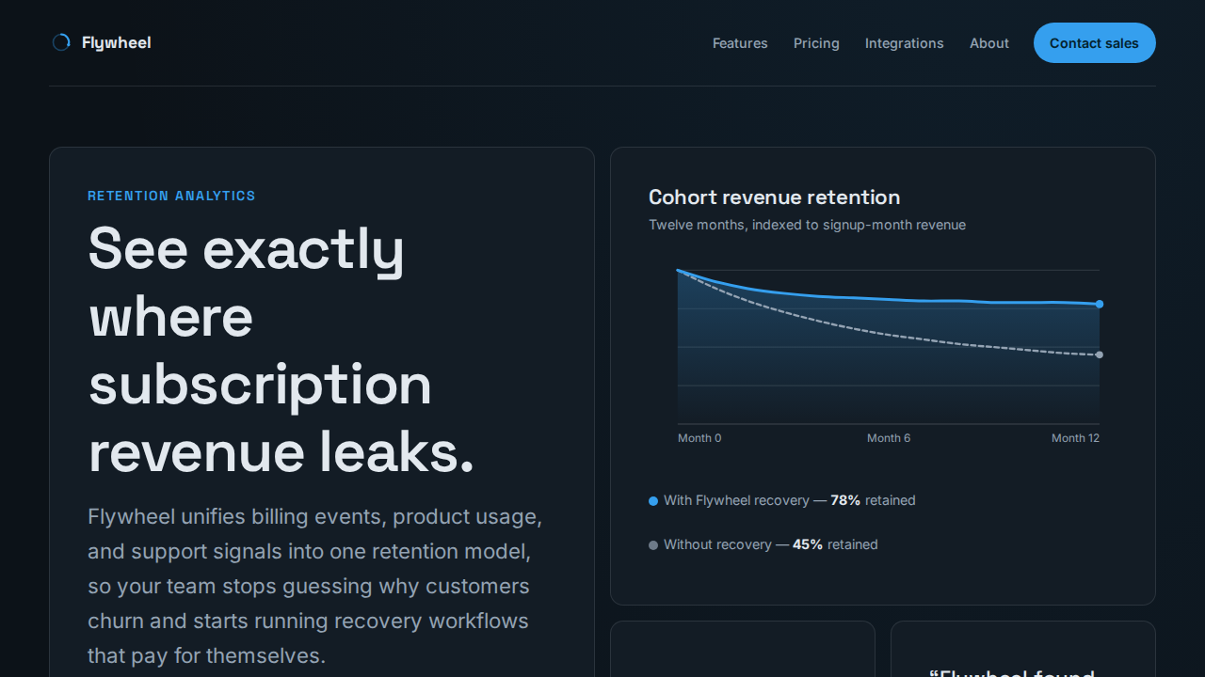Select the blue endpoint marker on chart

coord(1100,304)
